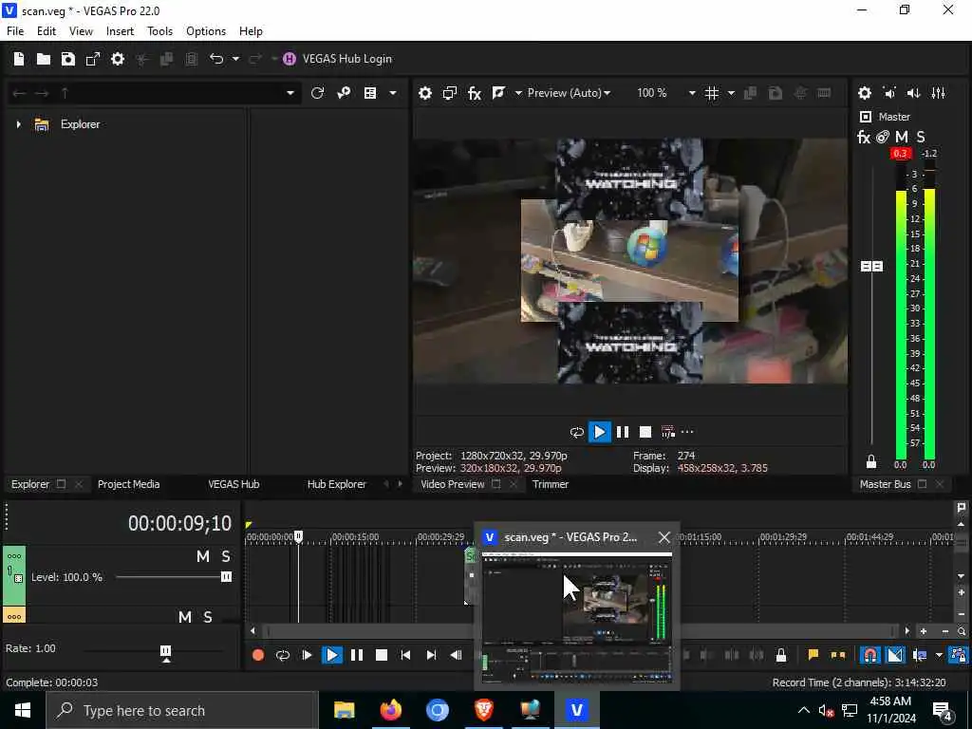Image resolution: width=972 pixels, height=729 pixels.
Task: Toggle the preview grid overlay icon
Action: 712,93
